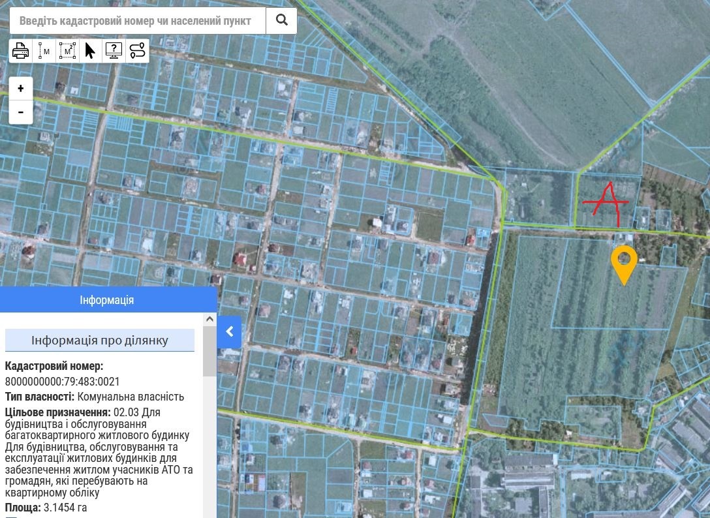
Task: Select cadastral number 8000000000:79:483:0021
Action: click(x=62, y=381)
